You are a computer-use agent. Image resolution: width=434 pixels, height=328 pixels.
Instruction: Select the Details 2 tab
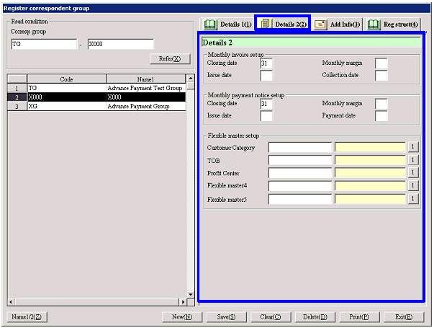click(282, 25)
